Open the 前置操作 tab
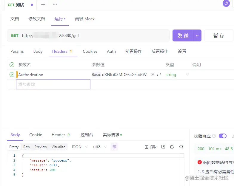234x186 pixels. tap(134, 51)
